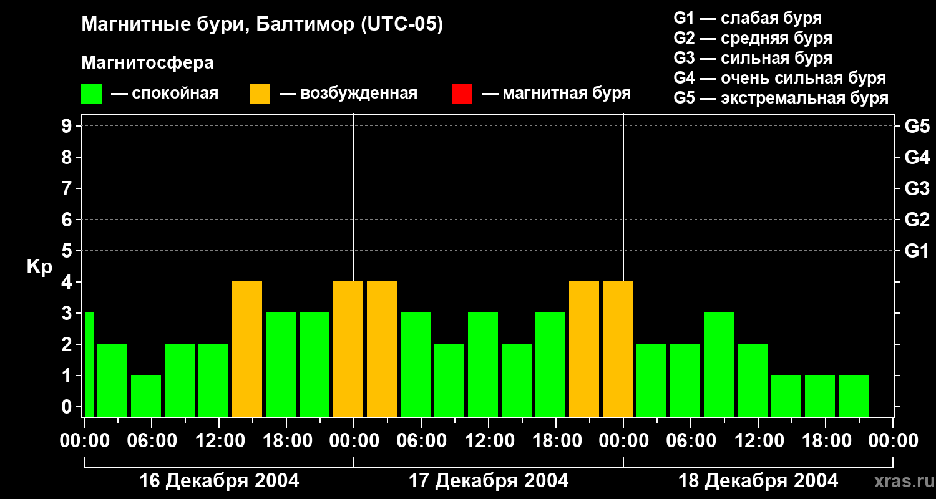Click the right-axis 'G1' label

[917, 251]
